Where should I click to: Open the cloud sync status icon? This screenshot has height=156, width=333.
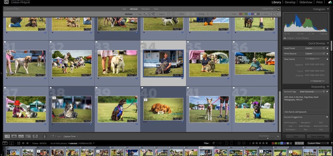pyautogui.click(x=330, y=2)
